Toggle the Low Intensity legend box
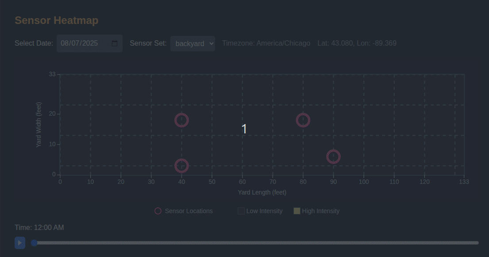489x257 pixels. pos(241,211)
